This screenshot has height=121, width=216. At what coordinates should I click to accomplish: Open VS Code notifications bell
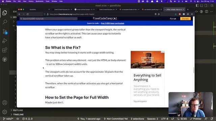pyautogui.click(x=212, y=119)
